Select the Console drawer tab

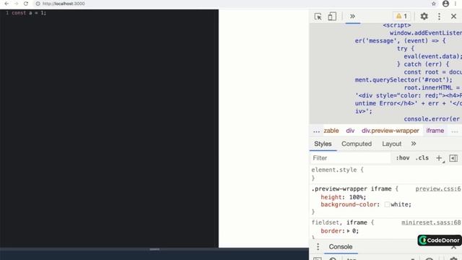coord(341,247)
